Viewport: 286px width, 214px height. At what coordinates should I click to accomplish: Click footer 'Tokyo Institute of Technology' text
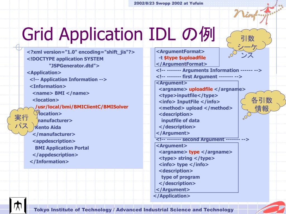pos(73,210)
